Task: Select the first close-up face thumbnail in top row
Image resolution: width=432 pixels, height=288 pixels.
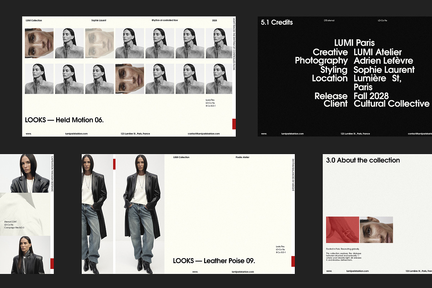Action: tap(39, 43)
